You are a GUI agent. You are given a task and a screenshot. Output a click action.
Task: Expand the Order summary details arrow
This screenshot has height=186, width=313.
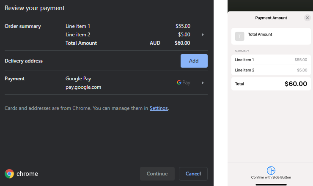click(x=203, y=35)
